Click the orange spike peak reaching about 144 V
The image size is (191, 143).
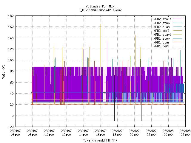coord(135,36)
